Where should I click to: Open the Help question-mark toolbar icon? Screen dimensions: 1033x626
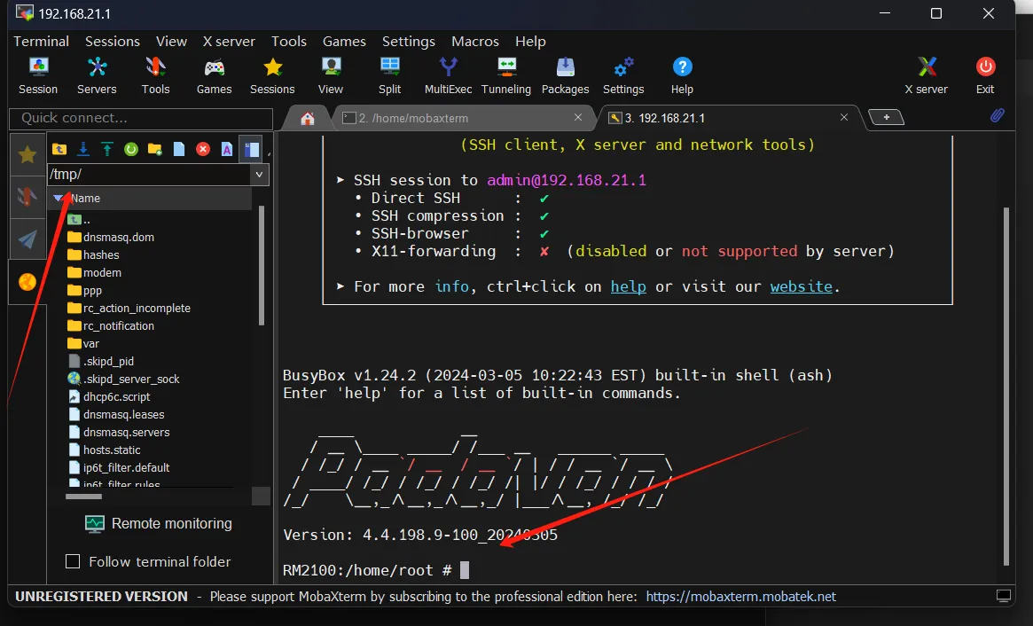point(682,75)
